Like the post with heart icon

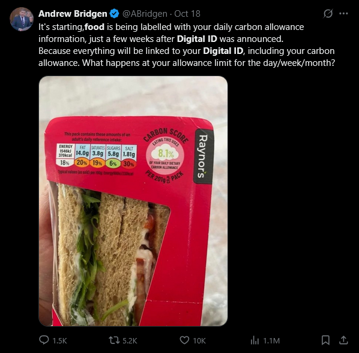[184, 340]
